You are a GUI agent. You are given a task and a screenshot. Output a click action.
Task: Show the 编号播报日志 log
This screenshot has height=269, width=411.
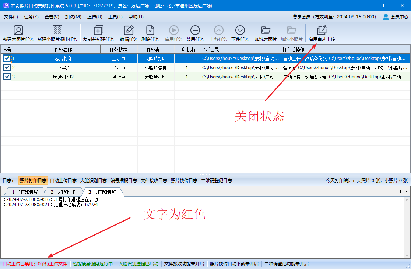tap(124, 180)
